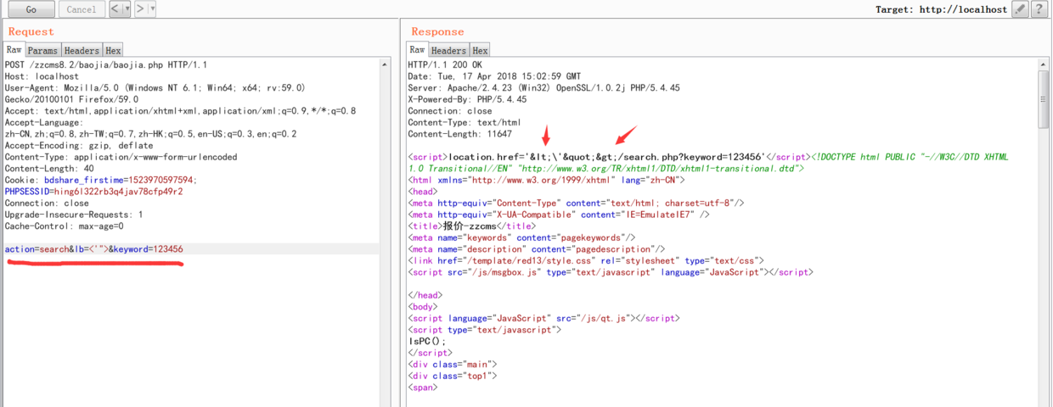
Task: Switch to the Params tab in Request
Action: pyautogui.click(x=42, y=51)
